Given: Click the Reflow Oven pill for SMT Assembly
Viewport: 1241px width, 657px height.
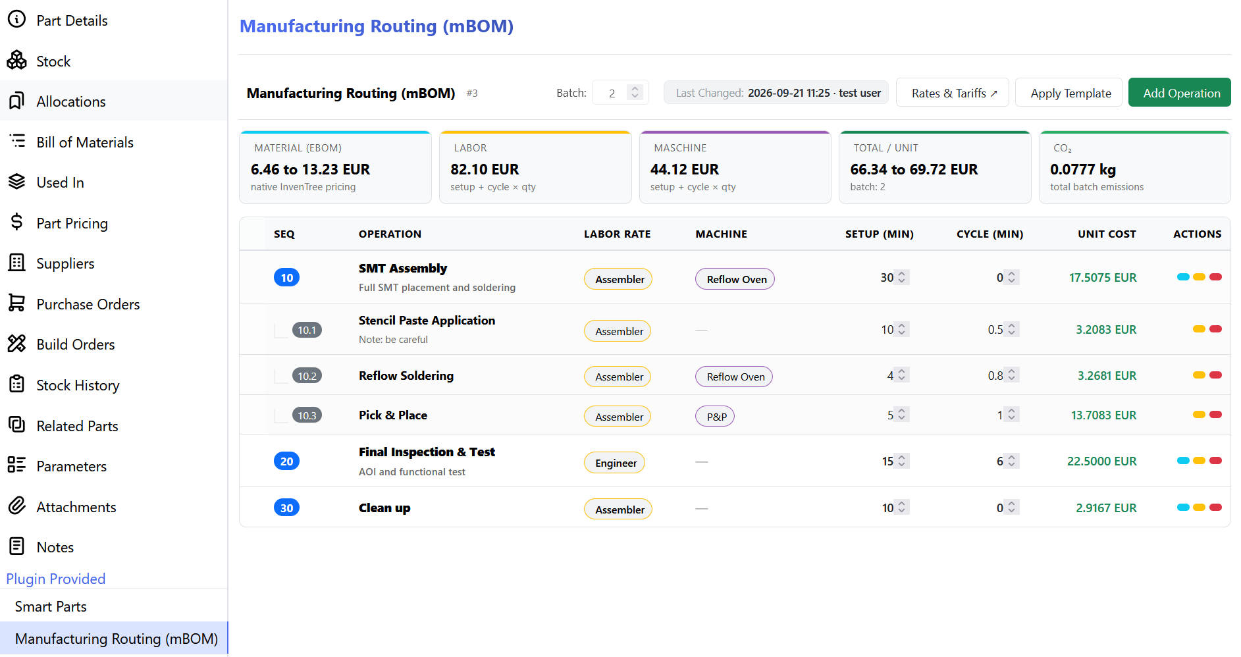Looking at the screenshot, I should (x=735, y=279).
